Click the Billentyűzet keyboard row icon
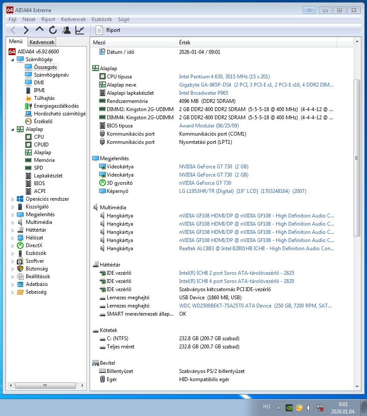This screenshot has height=416, width=367. pyautogui.click(x=103, y=371)
